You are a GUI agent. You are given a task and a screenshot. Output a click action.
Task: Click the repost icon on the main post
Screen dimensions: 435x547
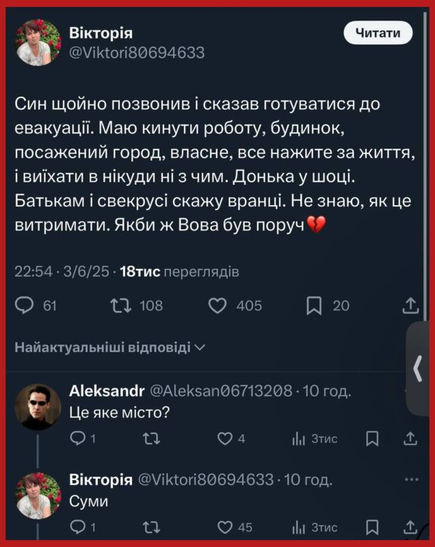pyautogui.click(x=120, y=305)
